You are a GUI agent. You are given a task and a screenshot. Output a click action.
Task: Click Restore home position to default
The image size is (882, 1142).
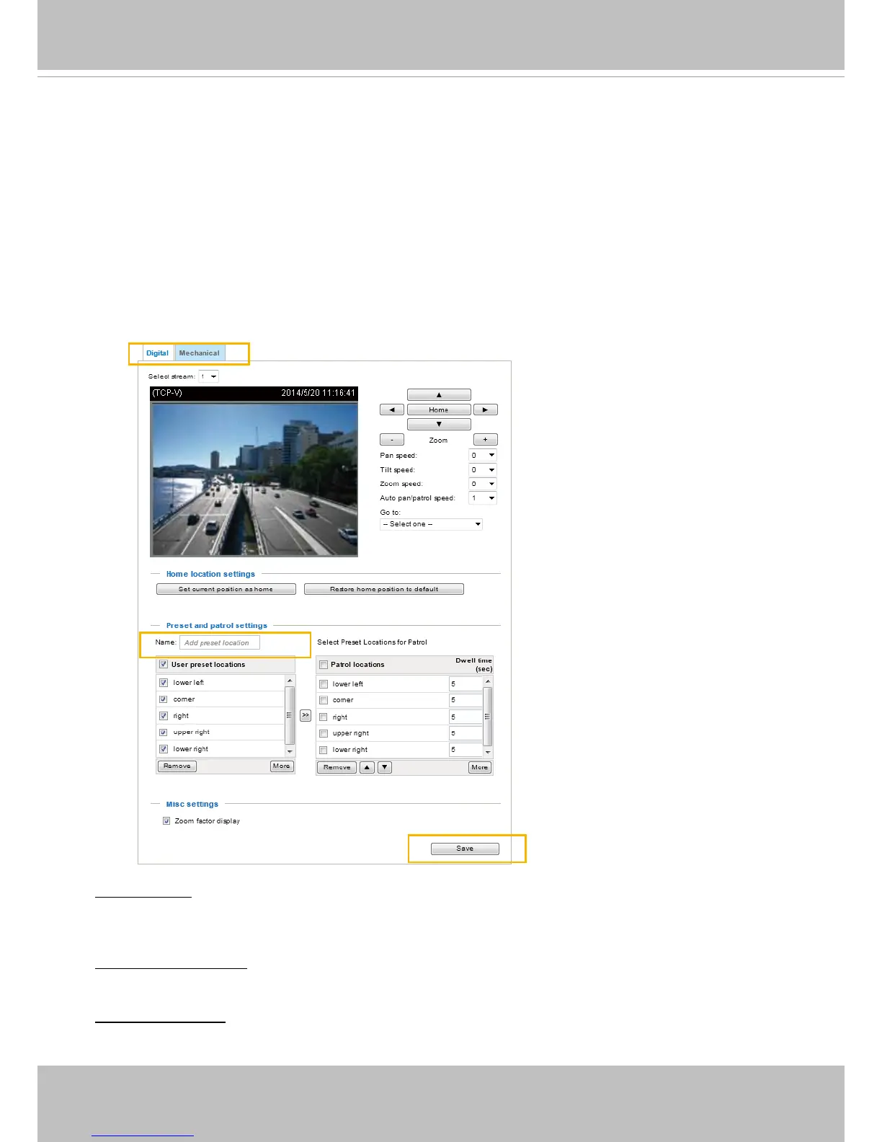(384, 589)
